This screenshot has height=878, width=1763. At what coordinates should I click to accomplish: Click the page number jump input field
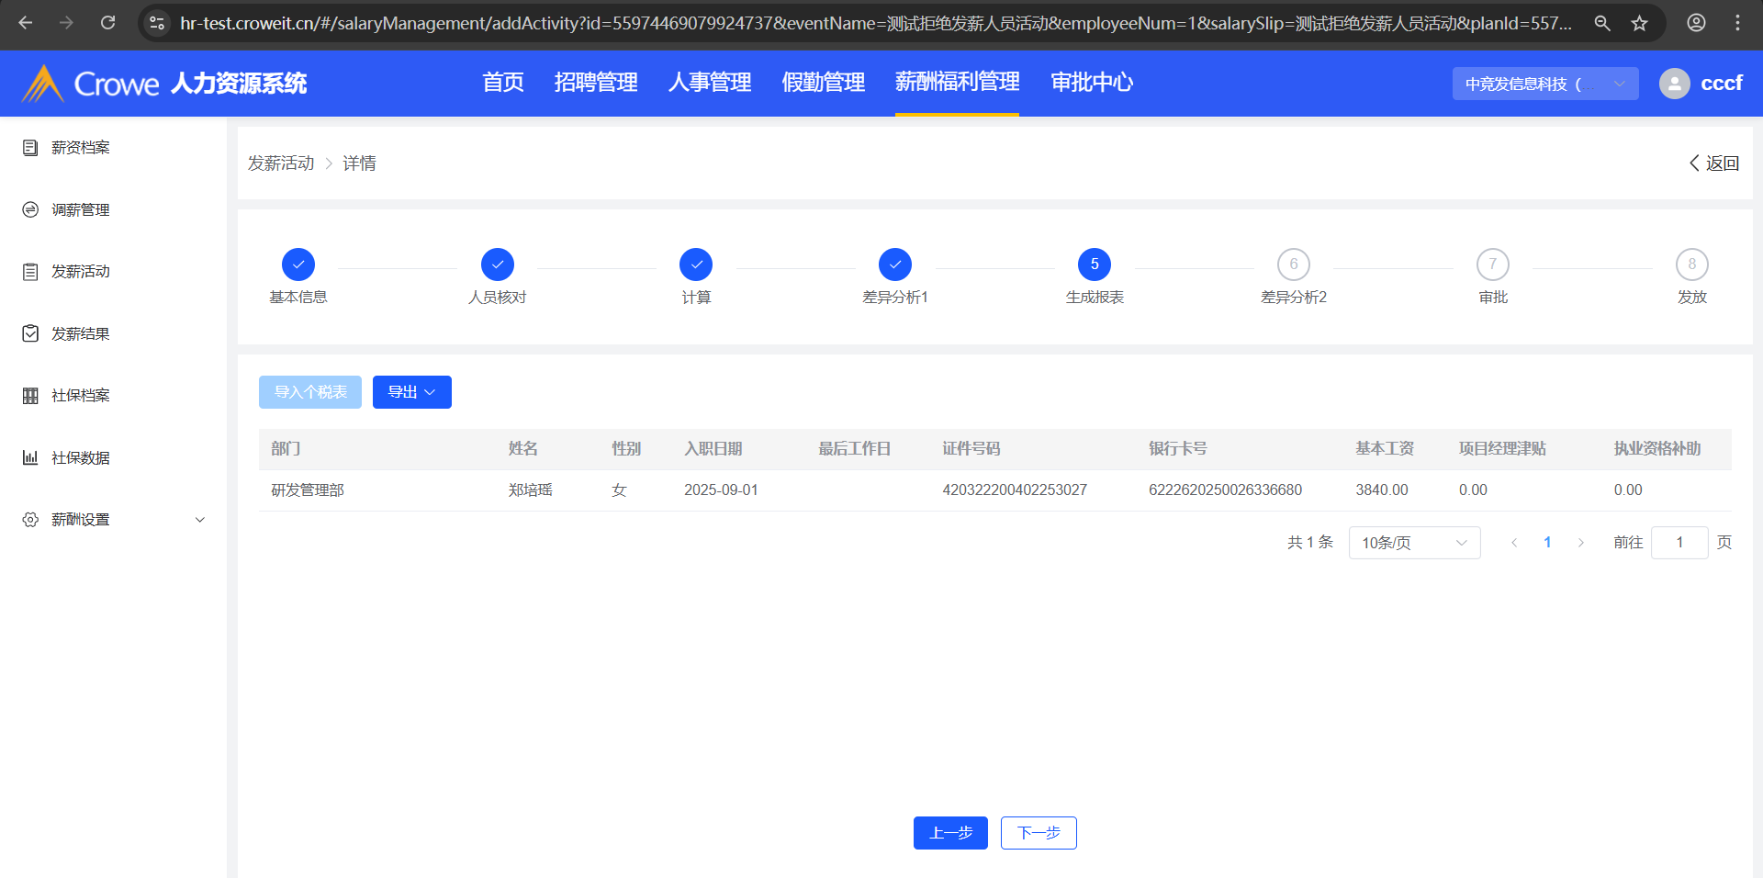click(x=1679, y=543)
